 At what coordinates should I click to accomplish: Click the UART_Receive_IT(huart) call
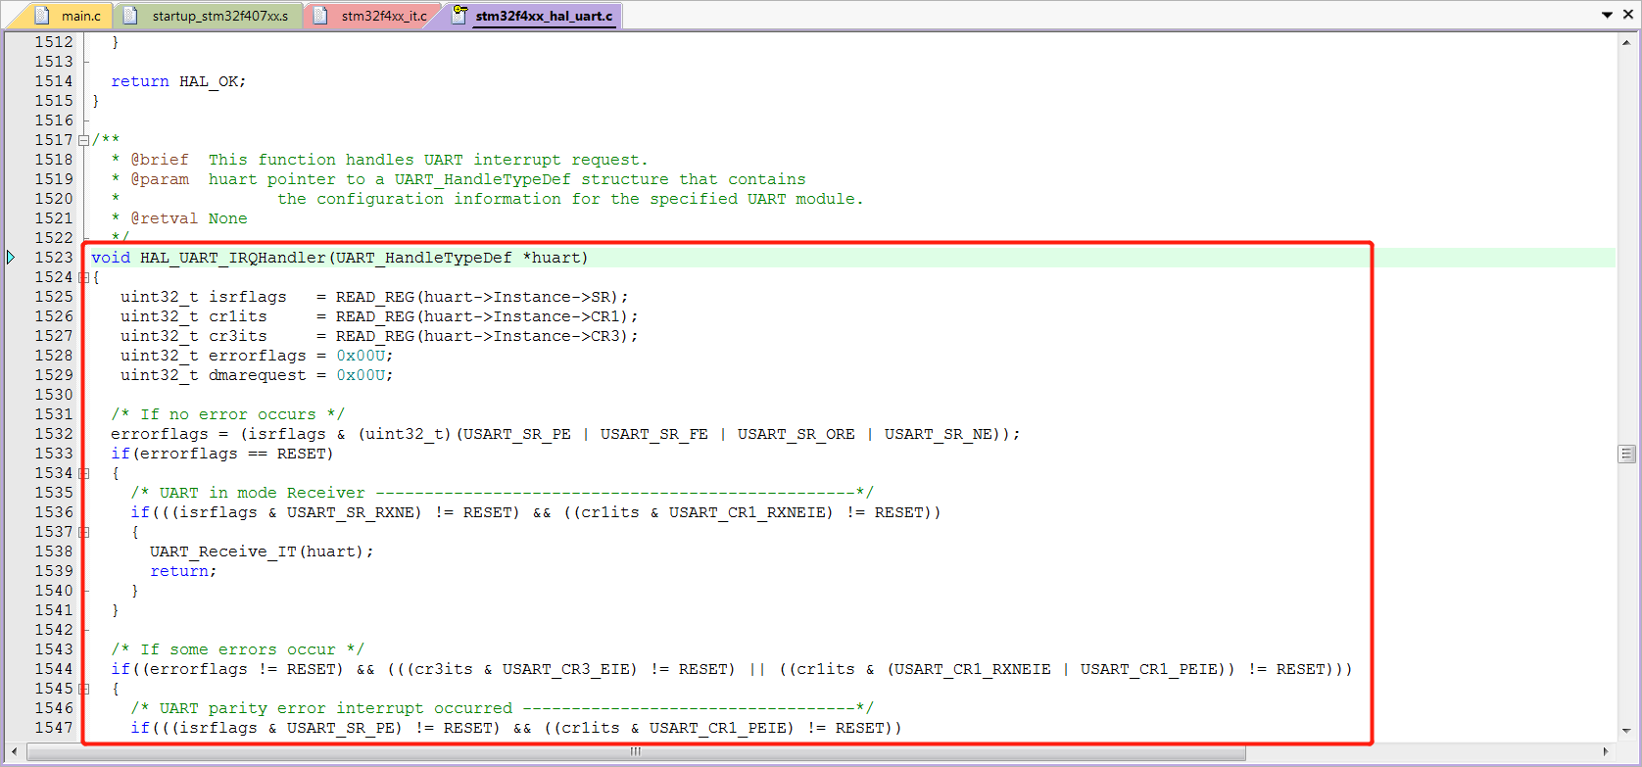(x=262, y=551)
